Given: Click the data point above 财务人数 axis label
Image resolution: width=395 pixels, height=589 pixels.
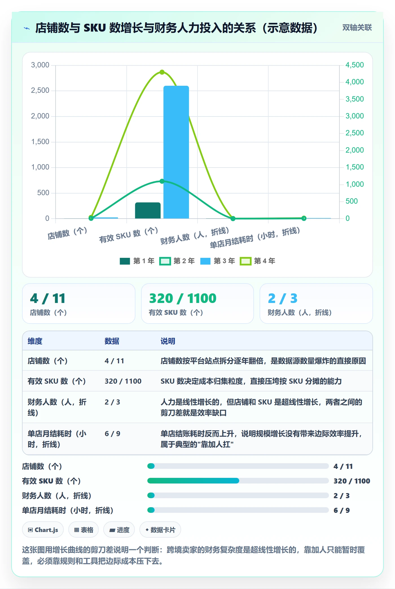Looking at the screenshot, I should click(233, 218).
